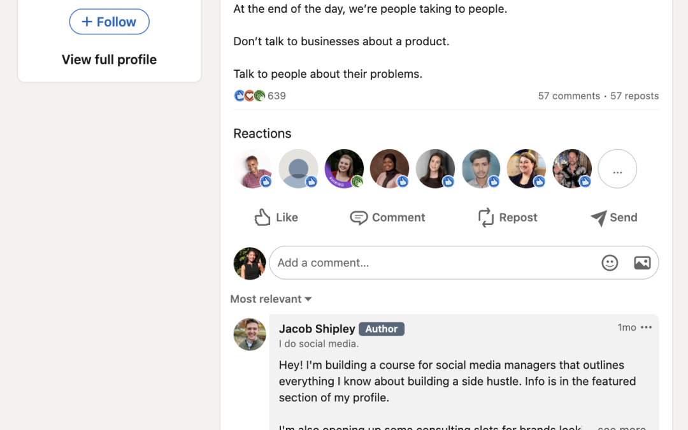688x430 pixels.
Task: Click the reaction icons next to 639
Action: [x=250, y=96]
